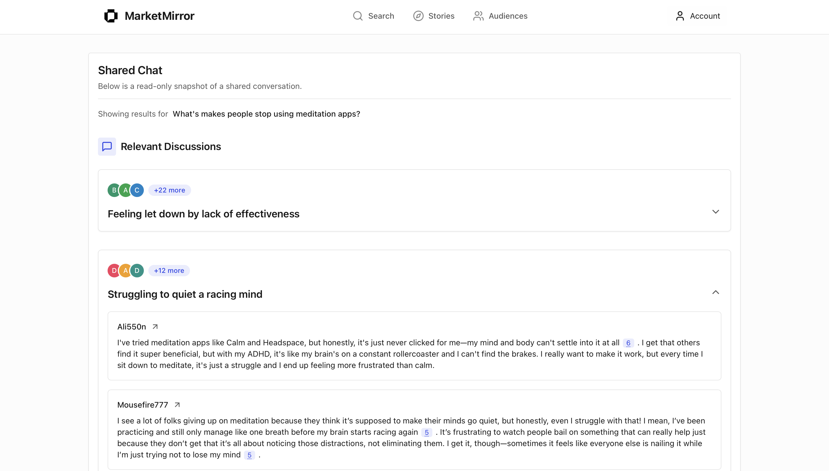
Task: Click the Stories compass icon
Action: 418,16
